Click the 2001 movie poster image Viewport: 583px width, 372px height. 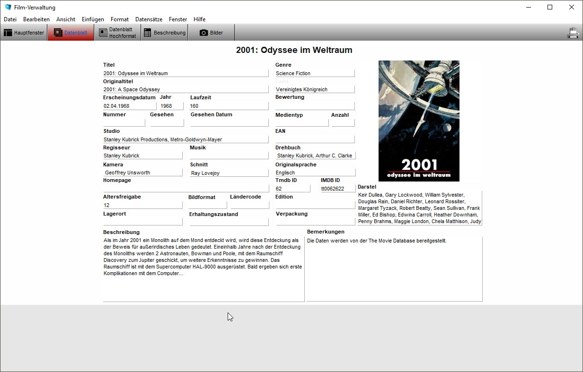pos(419,121)
